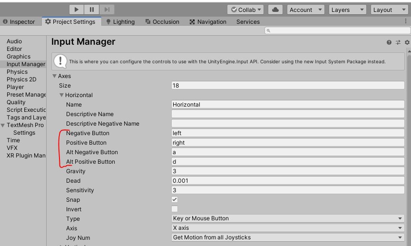Open the Account dropdown

(x=305, y=10)
